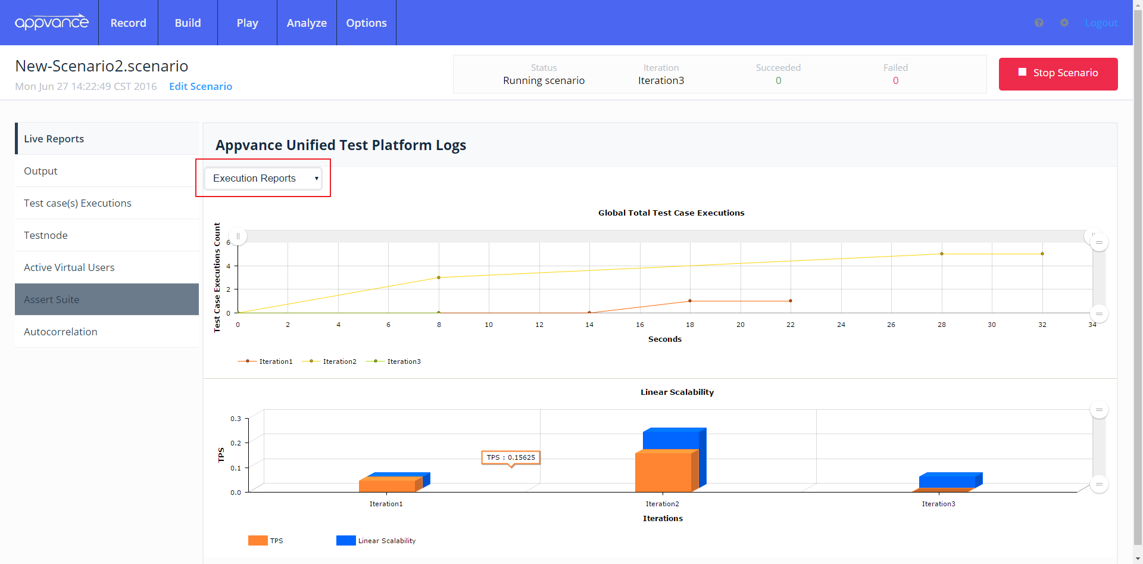
Task: Click the Succeeded count value
Action: pyautogui.click(x=778, y=80)
